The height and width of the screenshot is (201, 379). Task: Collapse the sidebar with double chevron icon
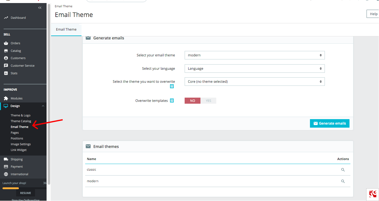[40, 8]
